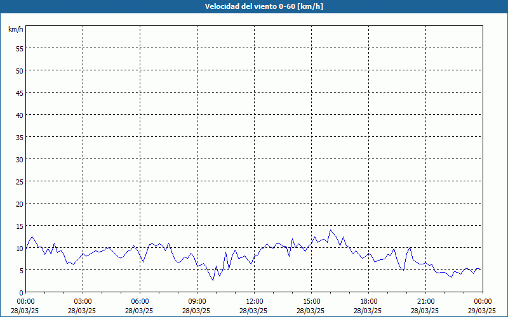Image resolution: width=508 pixels, height=317 pixels.
Task: Click the title 'Velocidad del viento 0-60 [km/h]'
Action: (264, 6)
